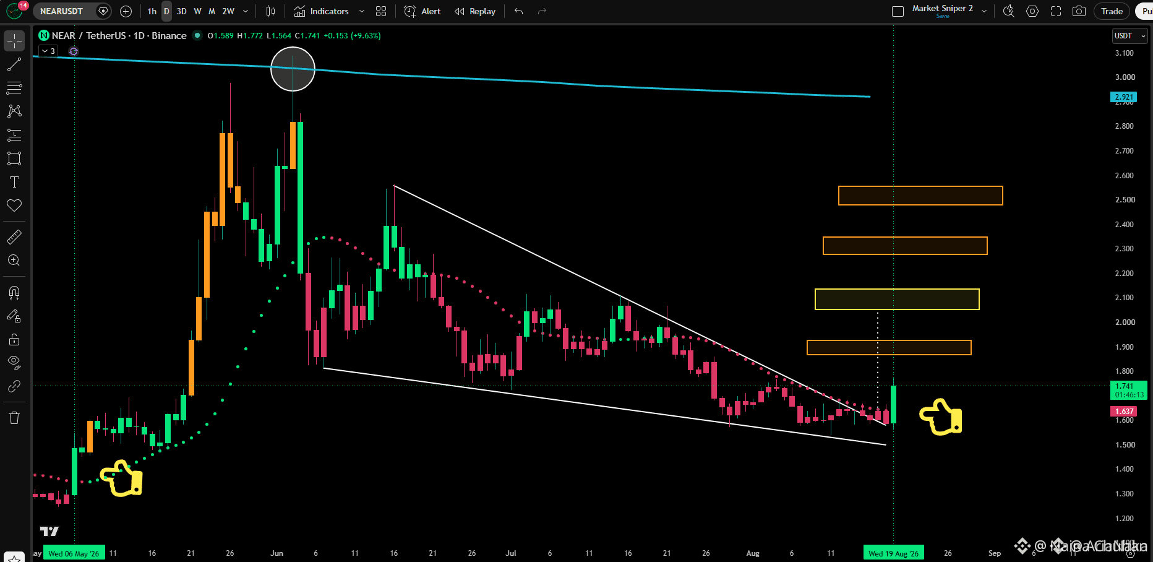Screen dimensions: 1153x562
Task: Delete drawings with the trash icon
Action: (14, 418)
